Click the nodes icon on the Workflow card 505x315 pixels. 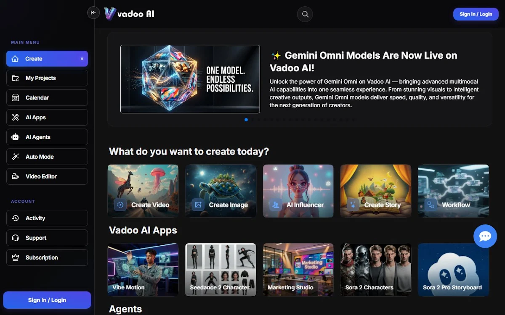431,205
